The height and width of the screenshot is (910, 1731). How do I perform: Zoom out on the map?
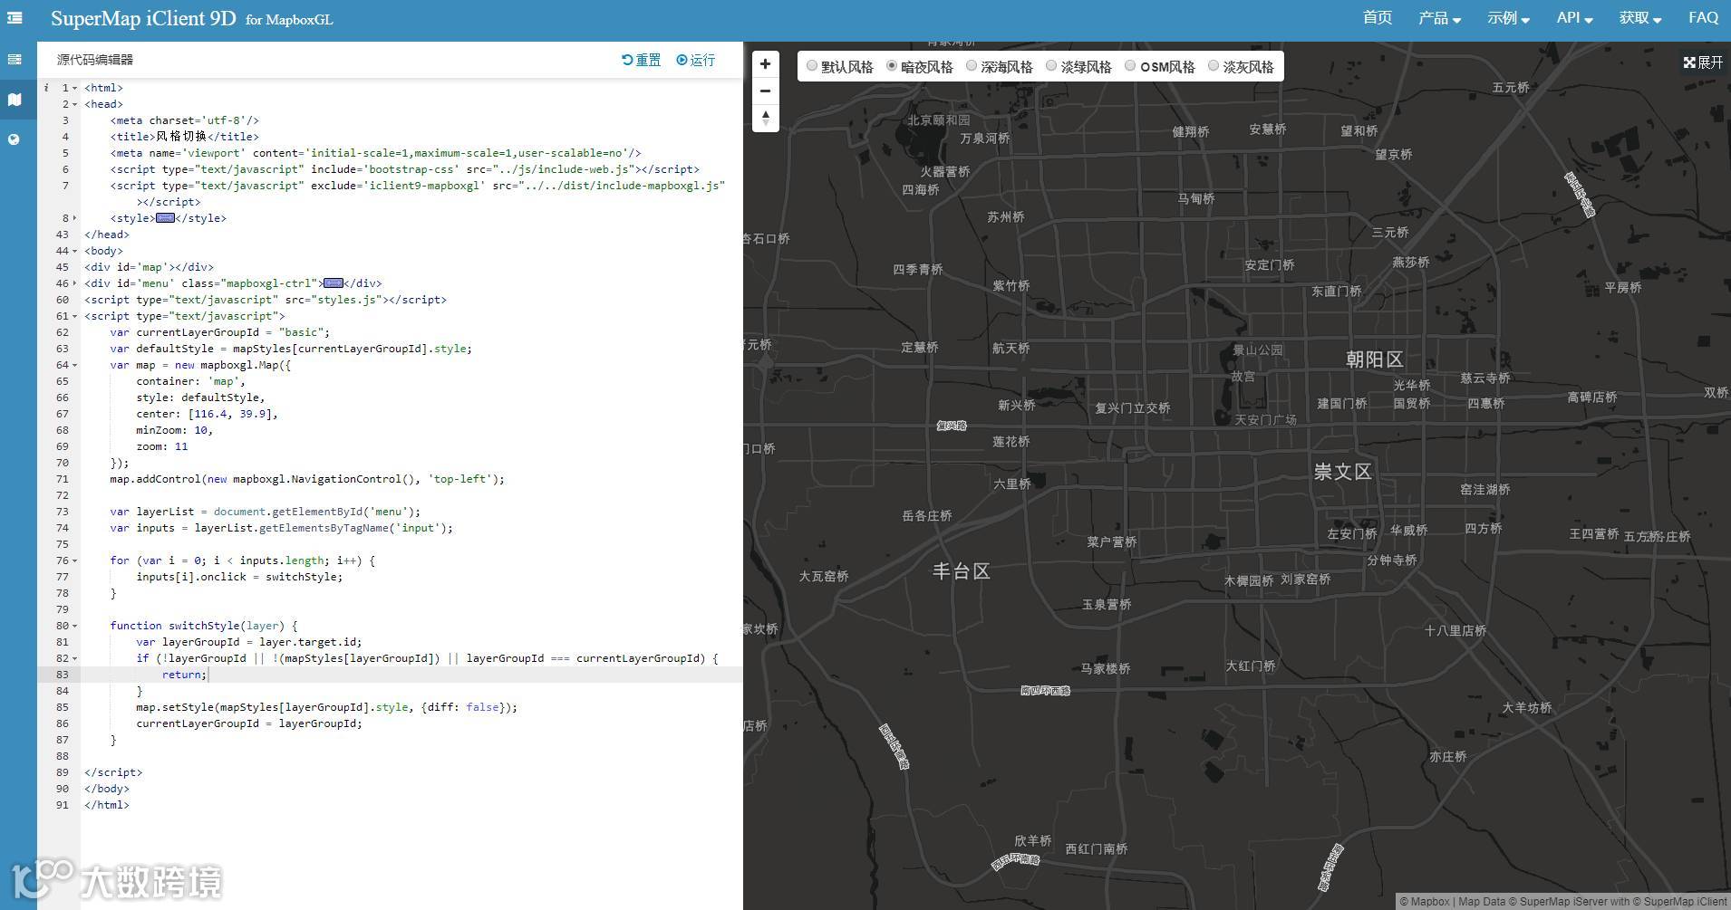click(x=766, y=91)
